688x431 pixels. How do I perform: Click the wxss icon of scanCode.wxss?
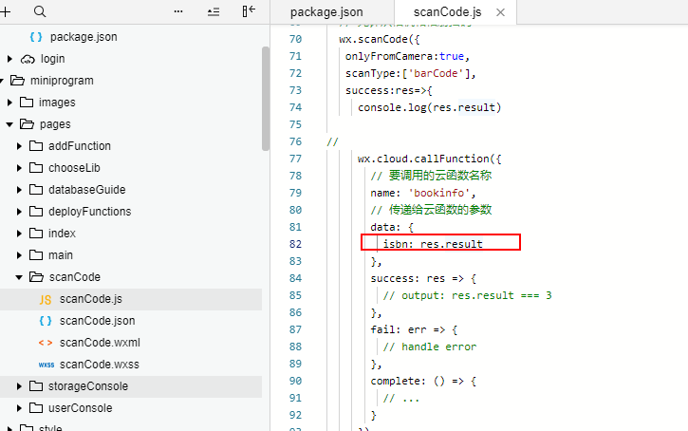46,365
